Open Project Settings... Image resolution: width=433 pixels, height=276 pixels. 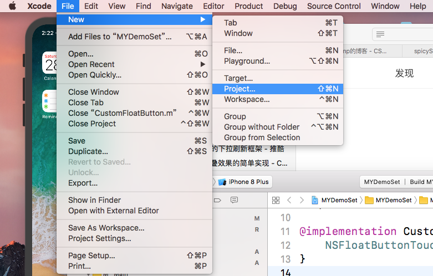coord(135,238)
